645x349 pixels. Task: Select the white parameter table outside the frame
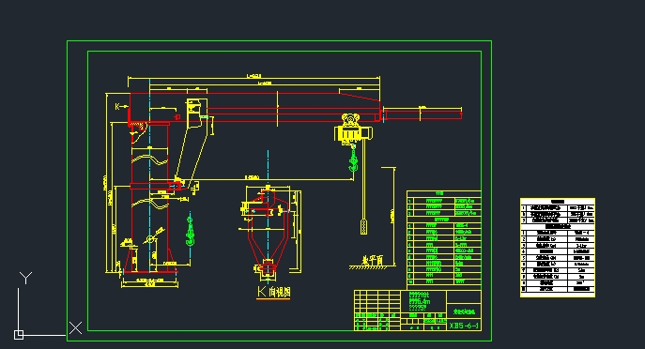tap(558, 248)
